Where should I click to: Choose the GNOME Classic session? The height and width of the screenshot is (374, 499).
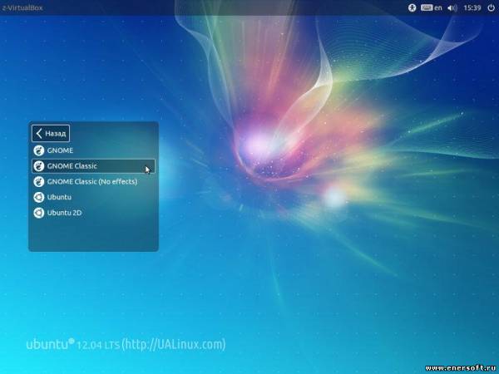tap(93, 166)
